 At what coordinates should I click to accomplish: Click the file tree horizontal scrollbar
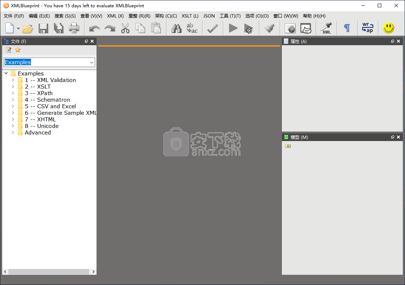(49, 272)
